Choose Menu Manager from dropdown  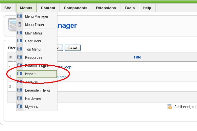point(37,16)
